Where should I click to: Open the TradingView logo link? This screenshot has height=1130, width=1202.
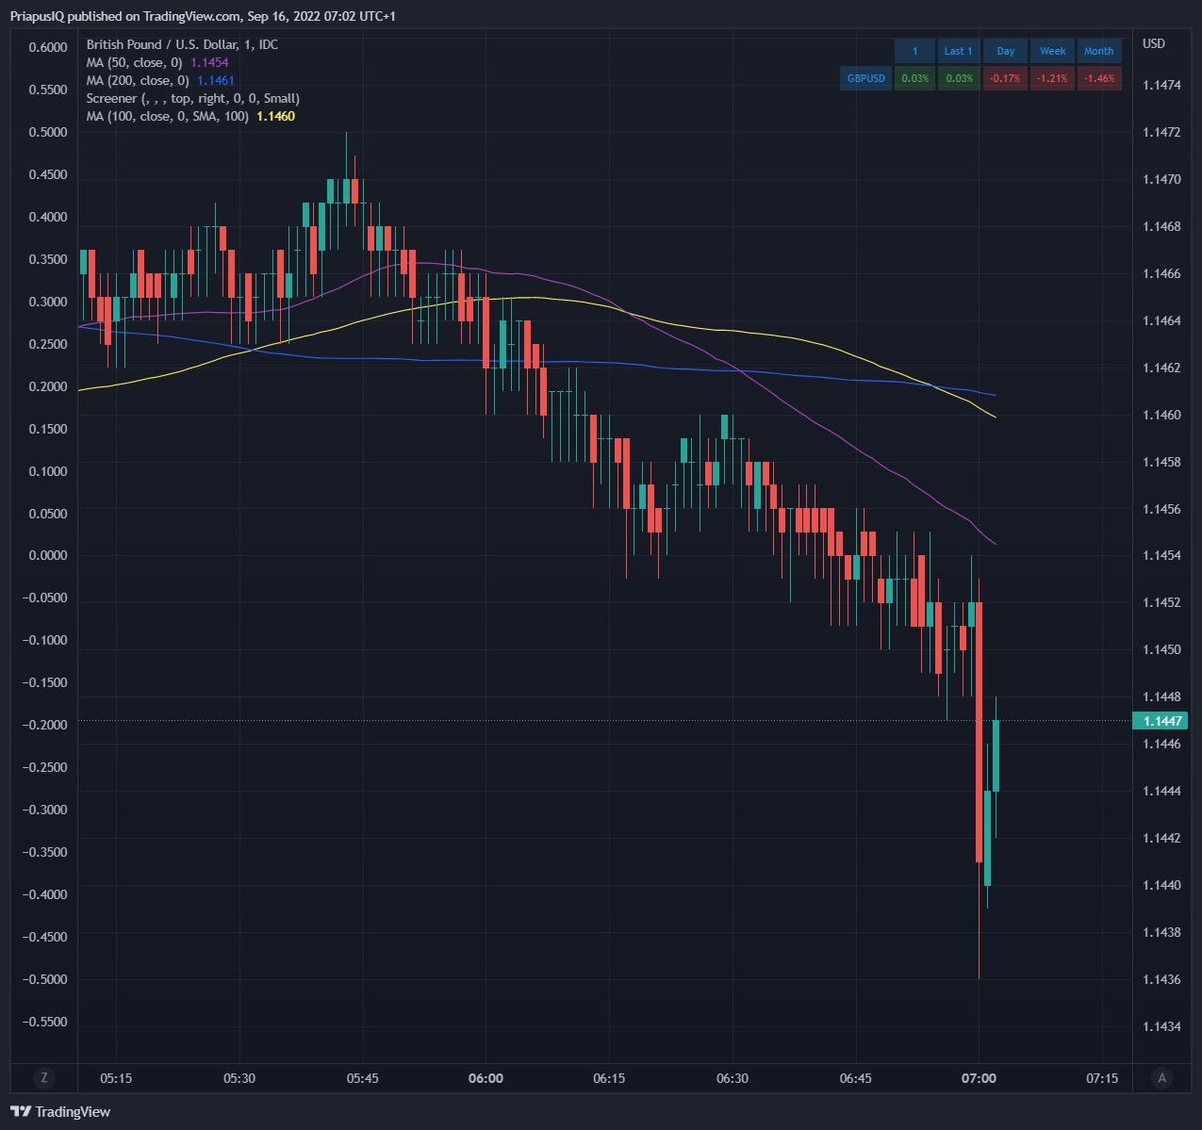tap(60, 1112)
